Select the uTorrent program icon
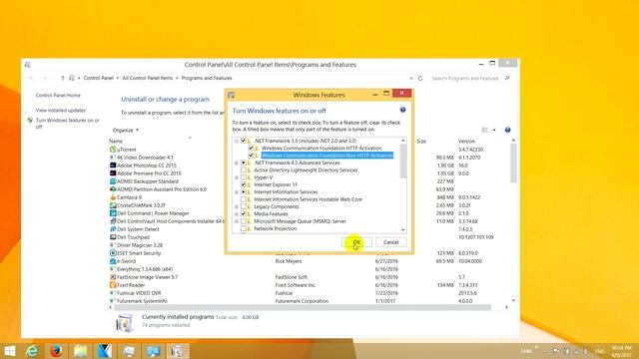 click(x=113, y=150)
